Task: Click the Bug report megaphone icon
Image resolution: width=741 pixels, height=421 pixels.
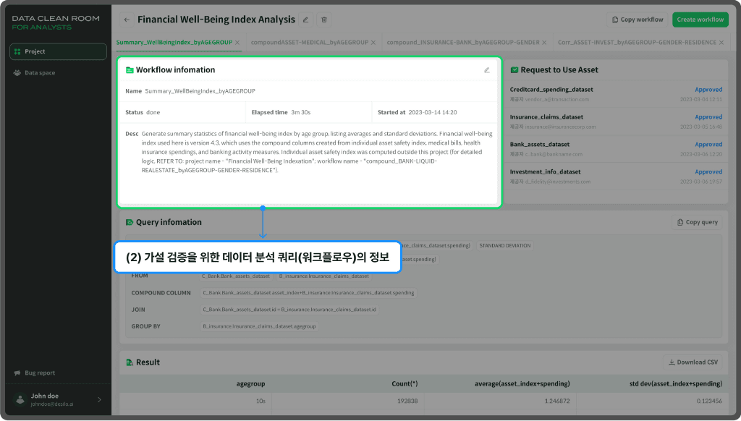Action: [x=17, y=373]
